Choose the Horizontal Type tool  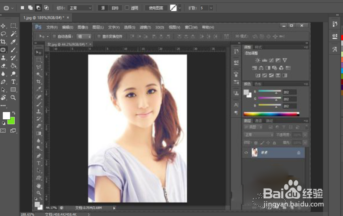[13, 82]
